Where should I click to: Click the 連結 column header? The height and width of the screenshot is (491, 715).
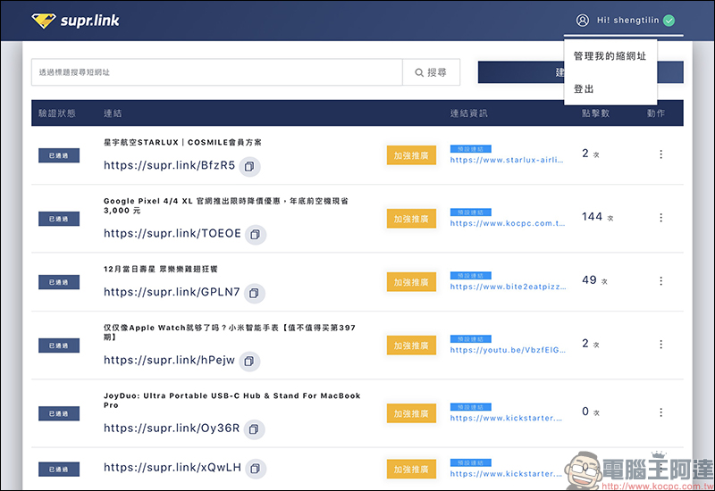click(x=113, y=113)
